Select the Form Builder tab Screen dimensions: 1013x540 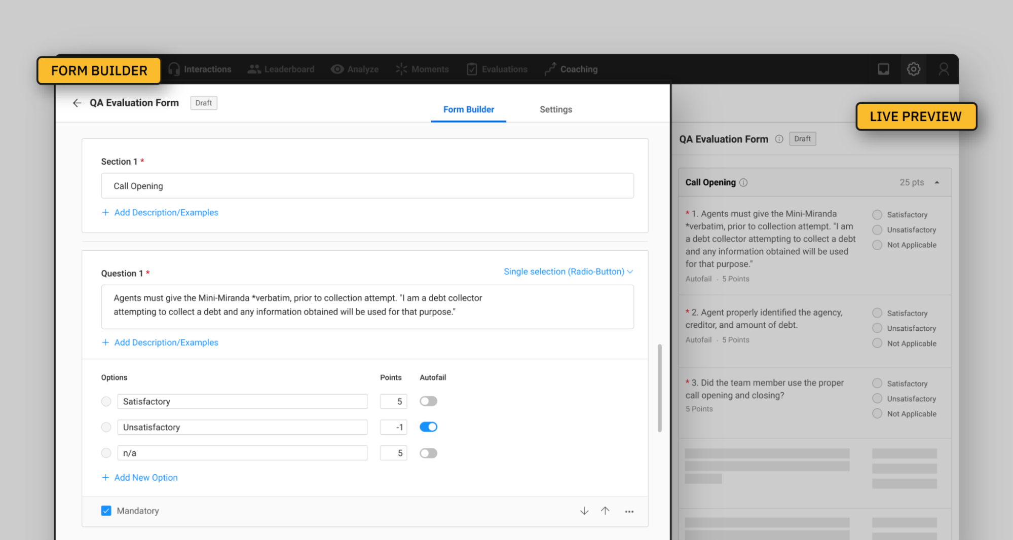click(x=468, y=109)
